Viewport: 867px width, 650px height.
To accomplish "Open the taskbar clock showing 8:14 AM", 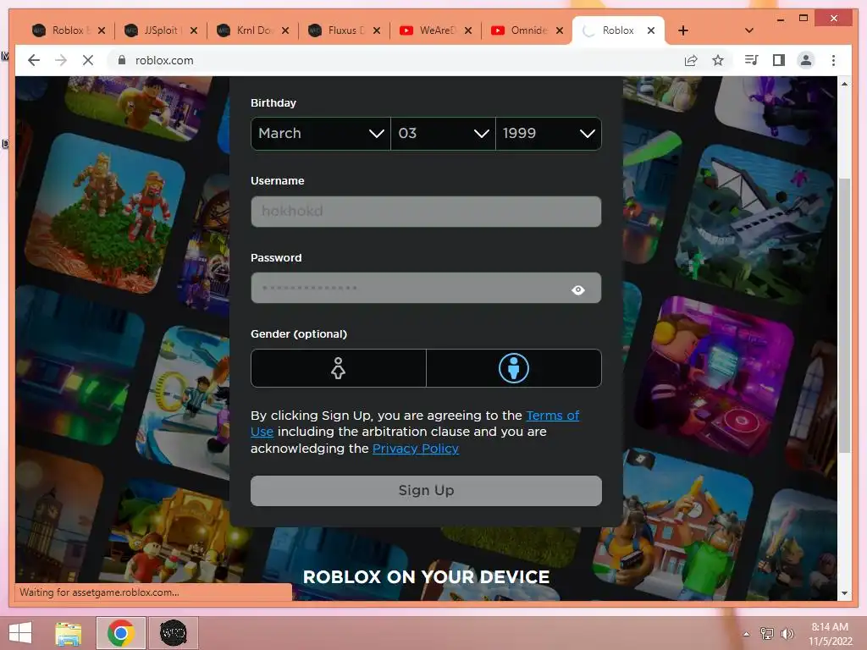I will (x=830, y=634).
